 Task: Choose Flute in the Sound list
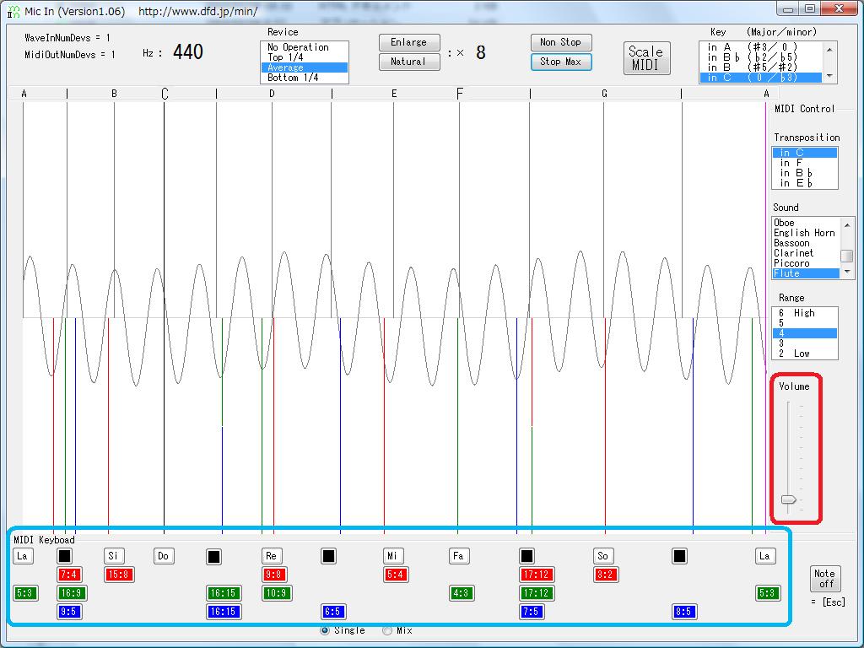(x=806, y=273)
